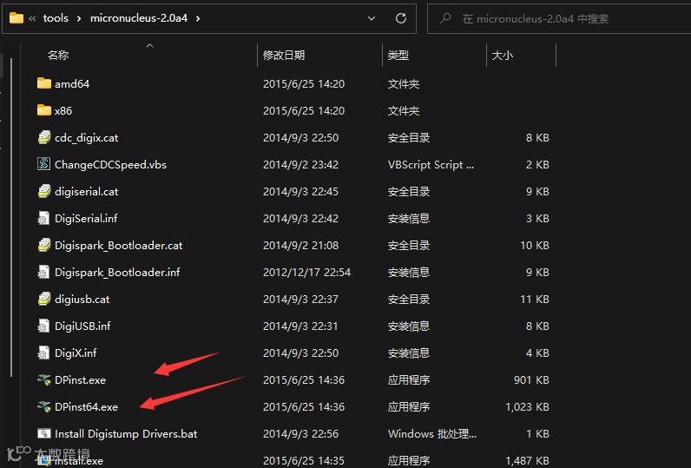Select file name digiserial.cat

[x=87, y=192]
